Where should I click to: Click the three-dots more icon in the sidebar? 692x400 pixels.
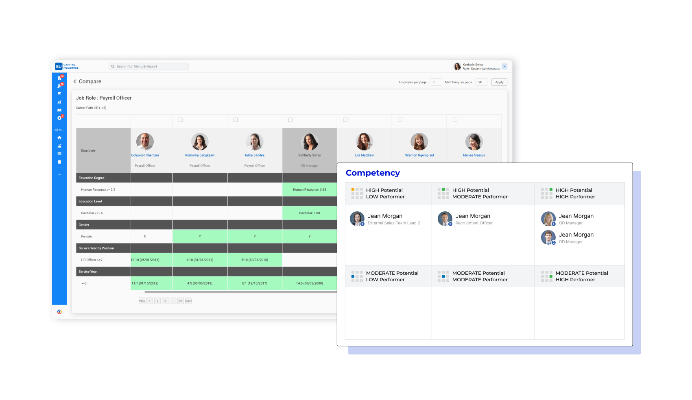coord(59,175)
